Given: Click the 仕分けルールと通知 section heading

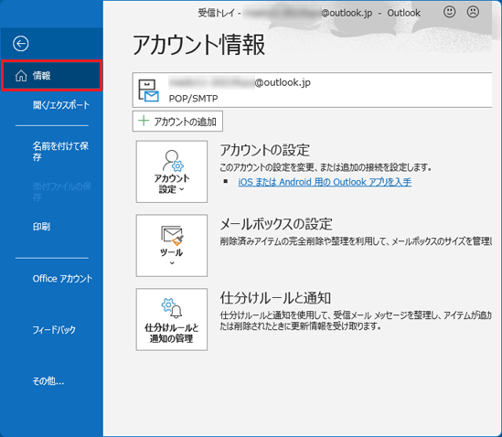Looking at the screenshot, I should coord(275,298).
